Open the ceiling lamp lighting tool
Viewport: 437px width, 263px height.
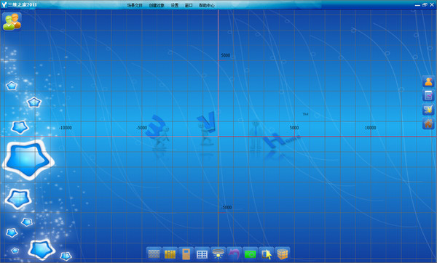pyautogui.click(x=218, y=254)
